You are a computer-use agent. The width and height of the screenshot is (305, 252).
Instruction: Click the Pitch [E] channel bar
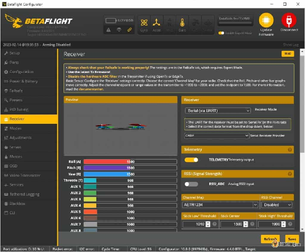[x=130, y=168]
